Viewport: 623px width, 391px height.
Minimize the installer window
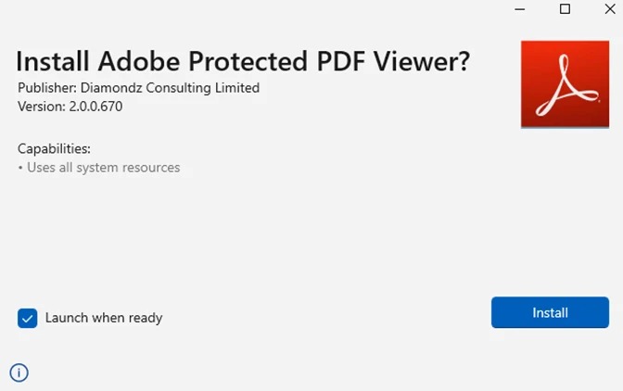pos(521,9)
